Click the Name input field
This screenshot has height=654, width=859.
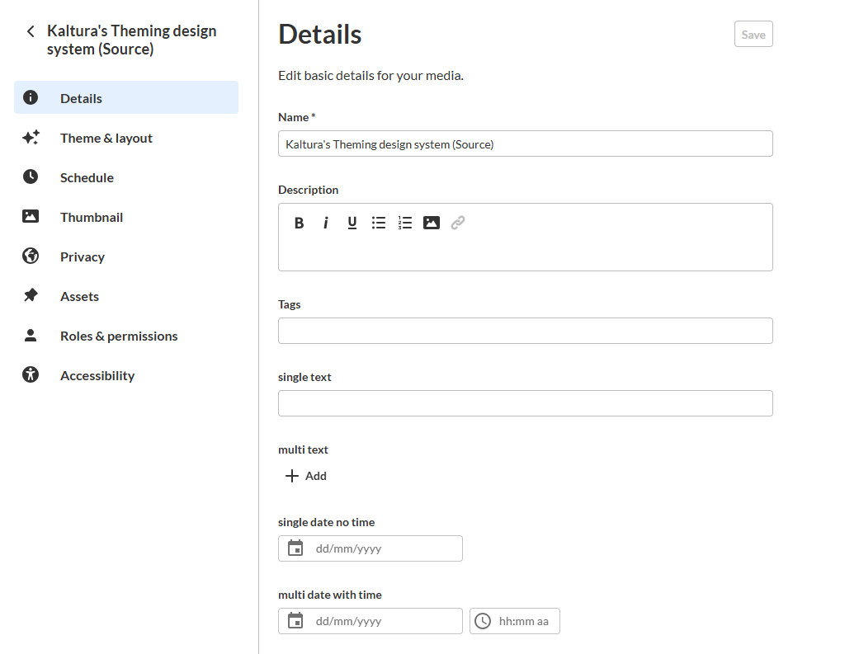(526, 144)
